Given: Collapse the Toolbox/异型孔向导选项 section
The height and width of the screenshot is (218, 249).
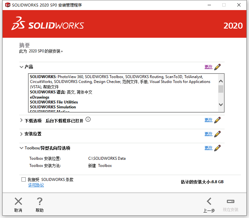Looking at the screenshot, I should (x=21, y=148).
